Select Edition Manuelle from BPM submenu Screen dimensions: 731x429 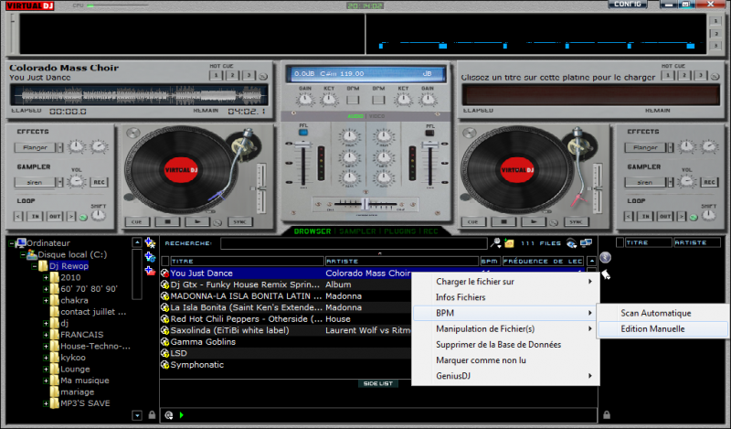pyautogui.click(x=652, y=328)
